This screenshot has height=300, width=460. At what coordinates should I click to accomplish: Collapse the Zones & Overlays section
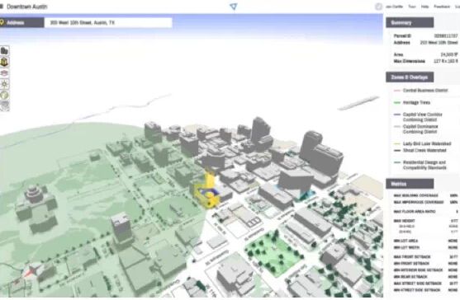(410, 77)
